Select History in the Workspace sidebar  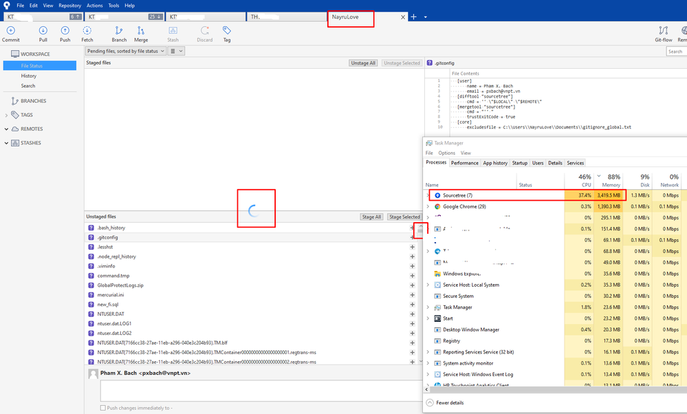[28, 76]
